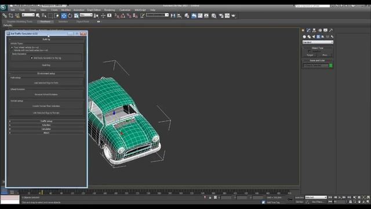Select the Lights create category
Screen dimensions: 371x209
pos(314,37)
